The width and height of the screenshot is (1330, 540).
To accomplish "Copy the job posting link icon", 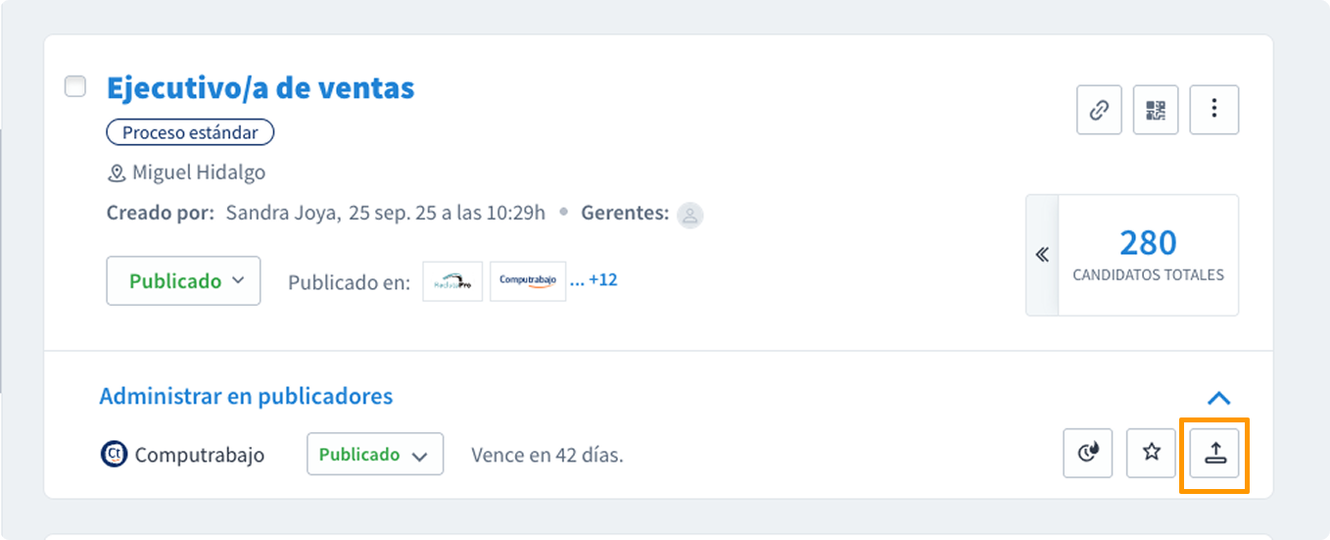I will pos(1100,110).
